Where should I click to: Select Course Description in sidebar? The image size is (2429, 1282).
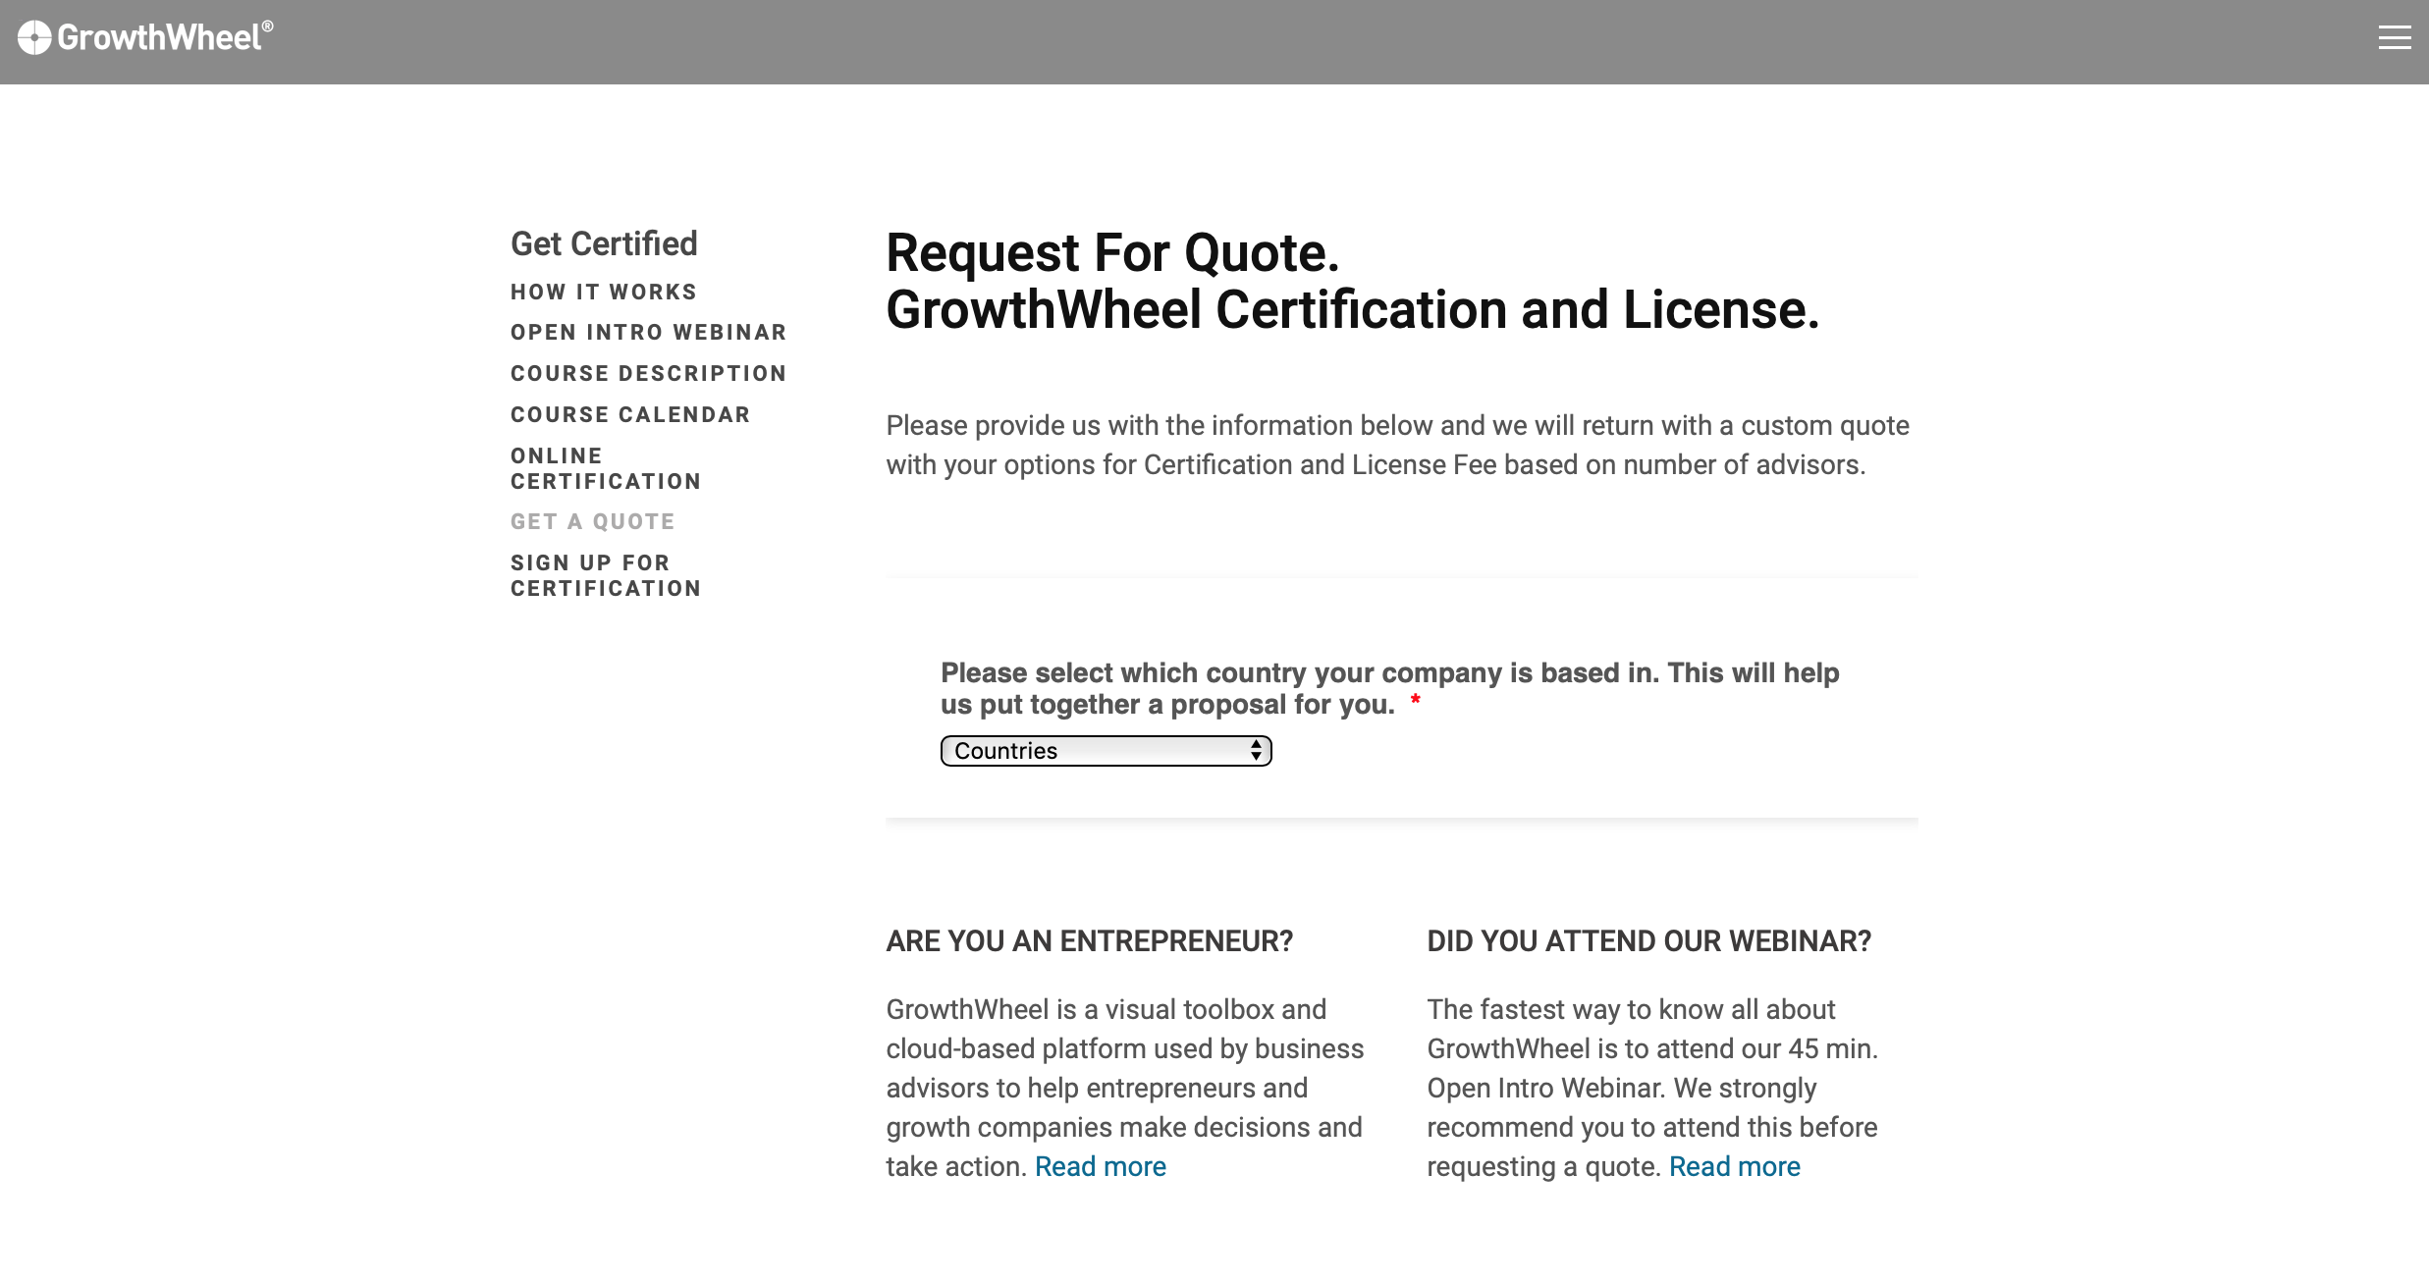[x=648, y=373]
